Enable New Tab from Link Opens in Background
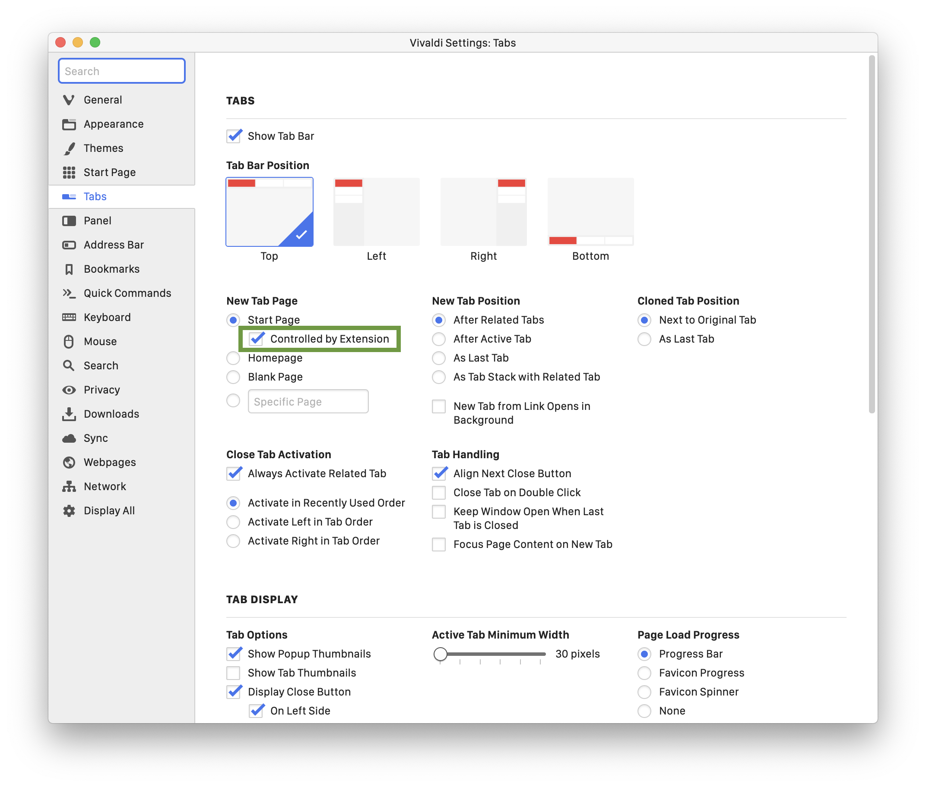 point(439,406)
